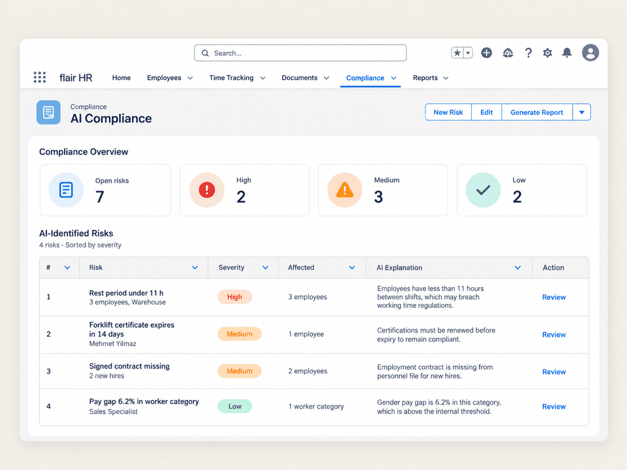The image size is (627, 470).
Task: Click the Low risk checkmark icon
Action: (483, 190)
